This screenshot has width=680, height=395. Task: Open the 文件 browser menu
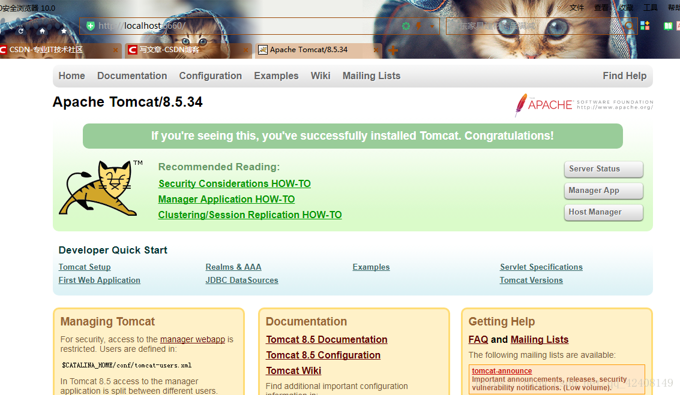577,8
